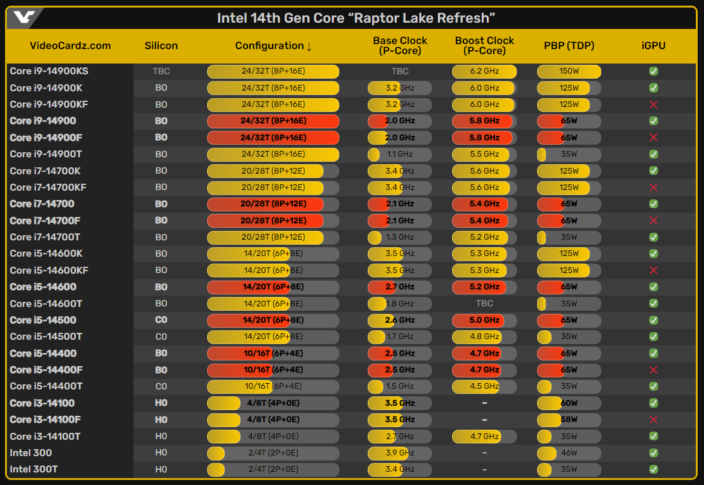Screen dimensions: 704x485
Task: Click the 1.1 GHz base clock for i9-14900T
Action: pyautogui.click(x=400, y=154)
